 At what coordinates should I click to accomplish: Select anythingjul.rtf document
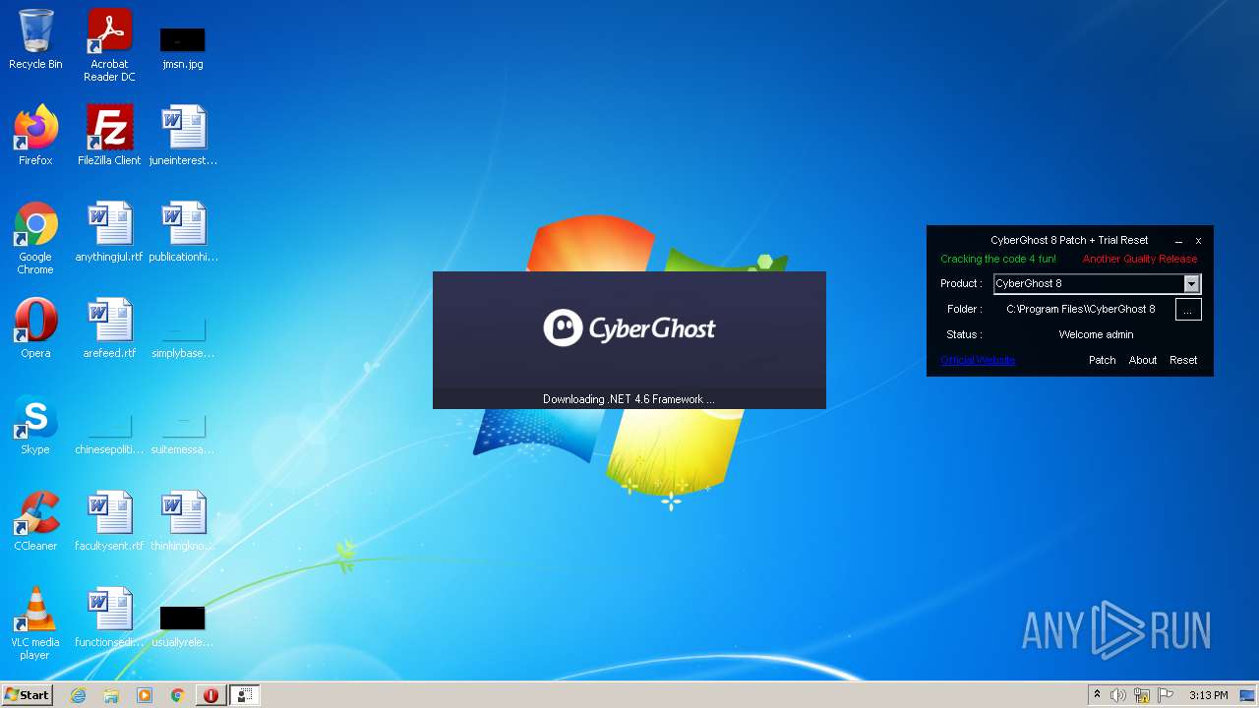click(109, 231)
